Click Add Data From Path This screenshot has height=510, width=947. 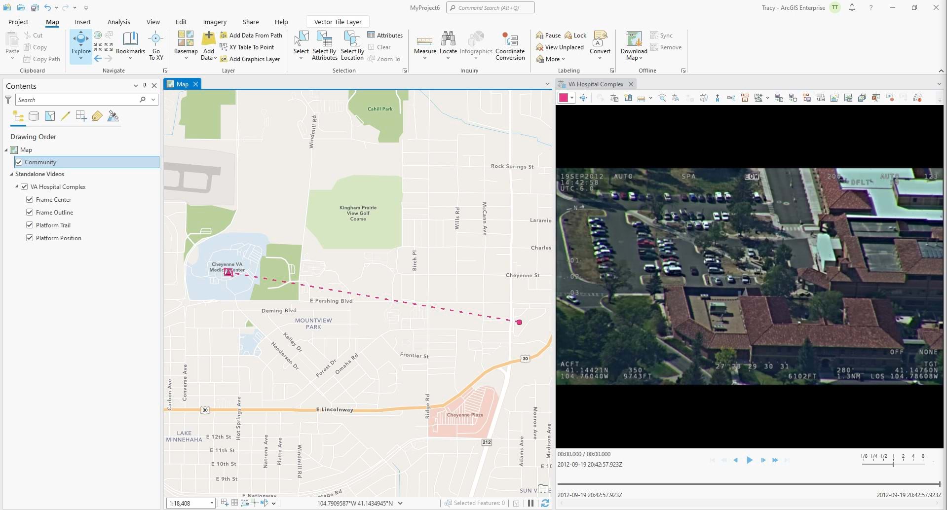[251, 36]
